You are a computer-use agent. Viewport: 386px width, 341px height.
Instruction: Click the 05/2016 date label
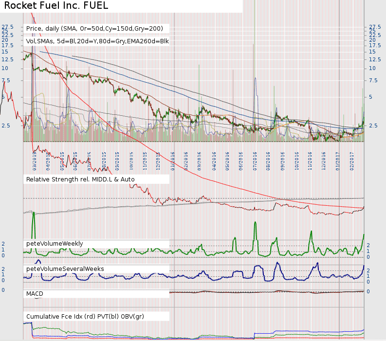click(227, 161)
